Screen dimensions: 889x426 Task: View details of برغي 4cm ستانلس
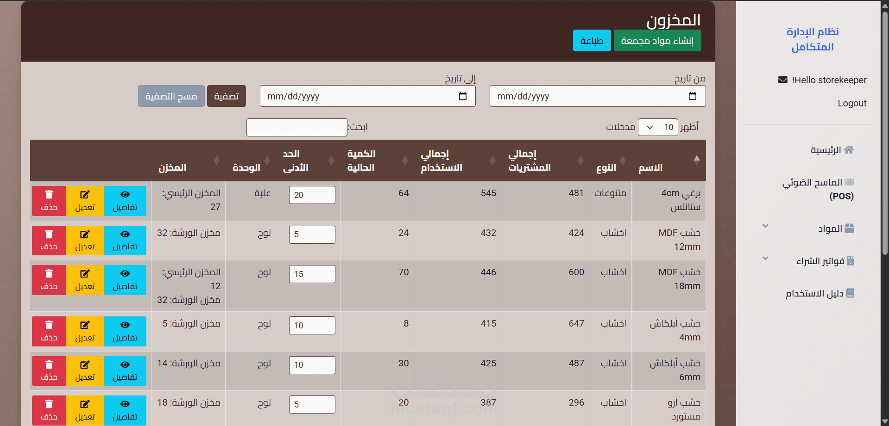tap(125, 201)
